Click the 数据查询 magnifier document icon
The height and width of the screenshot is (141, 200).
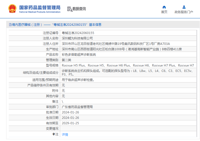point(70,9)
